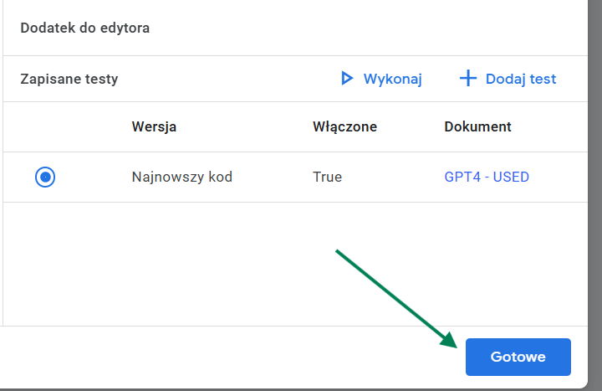Click the plus icon beside Dodaj test

(468, 79)
